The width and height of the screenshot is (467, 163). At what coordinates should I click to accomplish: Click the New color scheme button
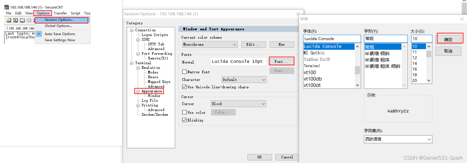(282, 45)
